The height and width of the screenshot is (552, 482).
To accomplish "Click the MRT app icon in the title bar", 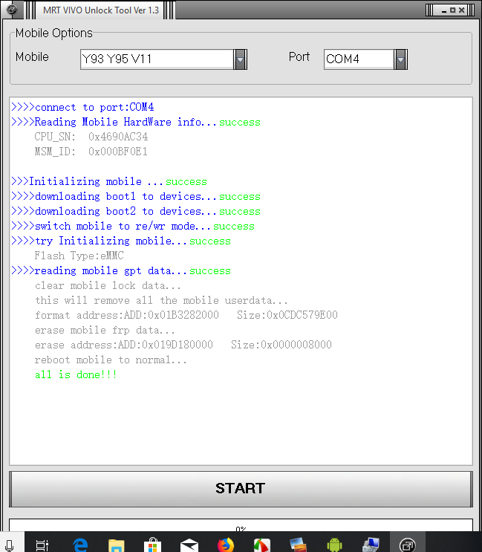I will coord(12,10).
